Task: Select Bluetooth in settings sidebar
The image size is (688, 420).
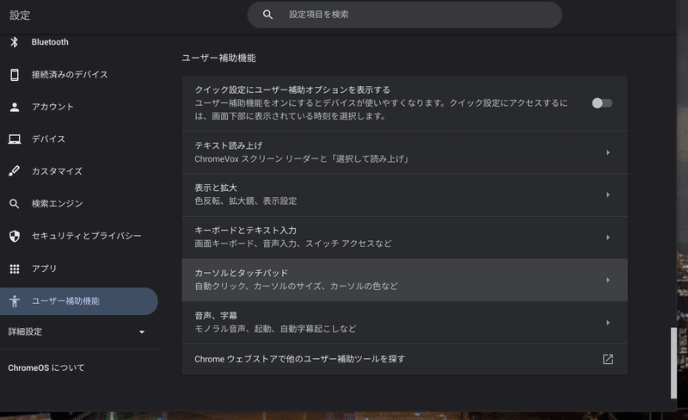Action: (50, 42)
